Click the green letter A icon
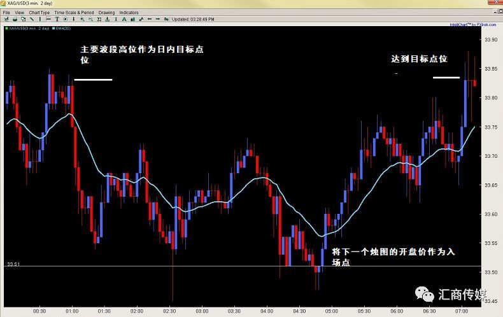This screenshot has width=503, height=317. click(124, 19)
